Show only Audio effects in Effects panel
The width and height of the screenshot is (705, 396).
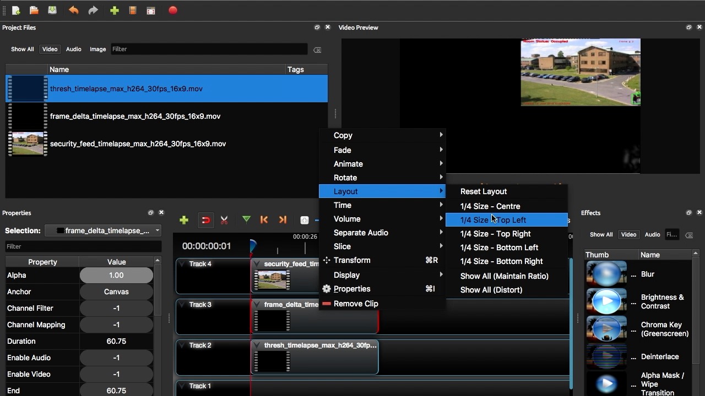click(x=652, y=234)
